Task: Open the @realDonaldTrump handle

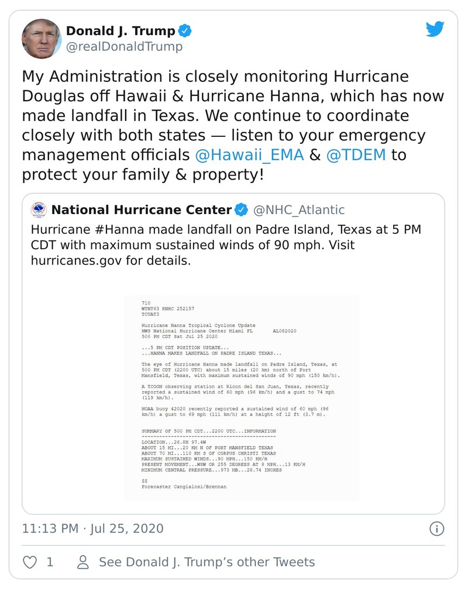Action: (x=124, y=47)
